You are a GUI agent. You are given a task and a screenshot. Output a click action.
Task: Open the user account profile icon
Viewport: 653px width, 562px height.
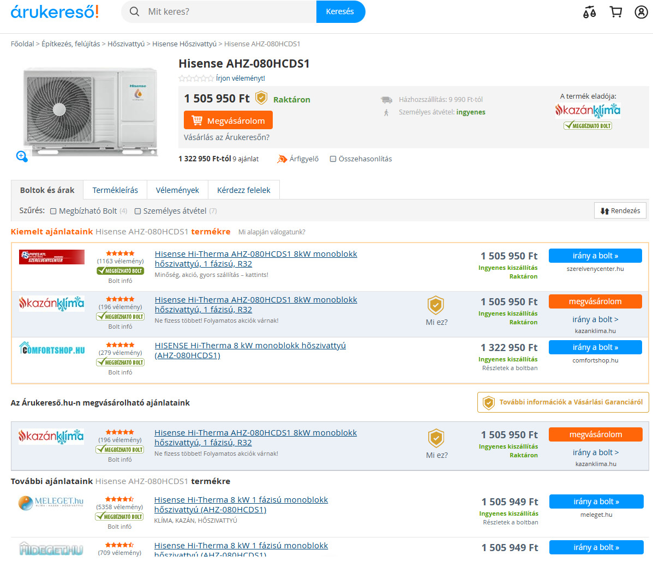click(641, 12)
